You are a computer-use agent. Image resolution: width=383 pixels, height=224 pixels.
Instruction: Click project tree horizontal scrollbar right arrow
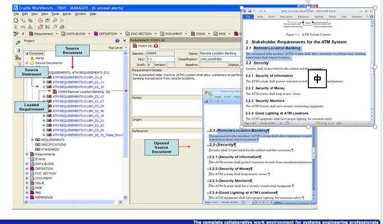point(120,202)
